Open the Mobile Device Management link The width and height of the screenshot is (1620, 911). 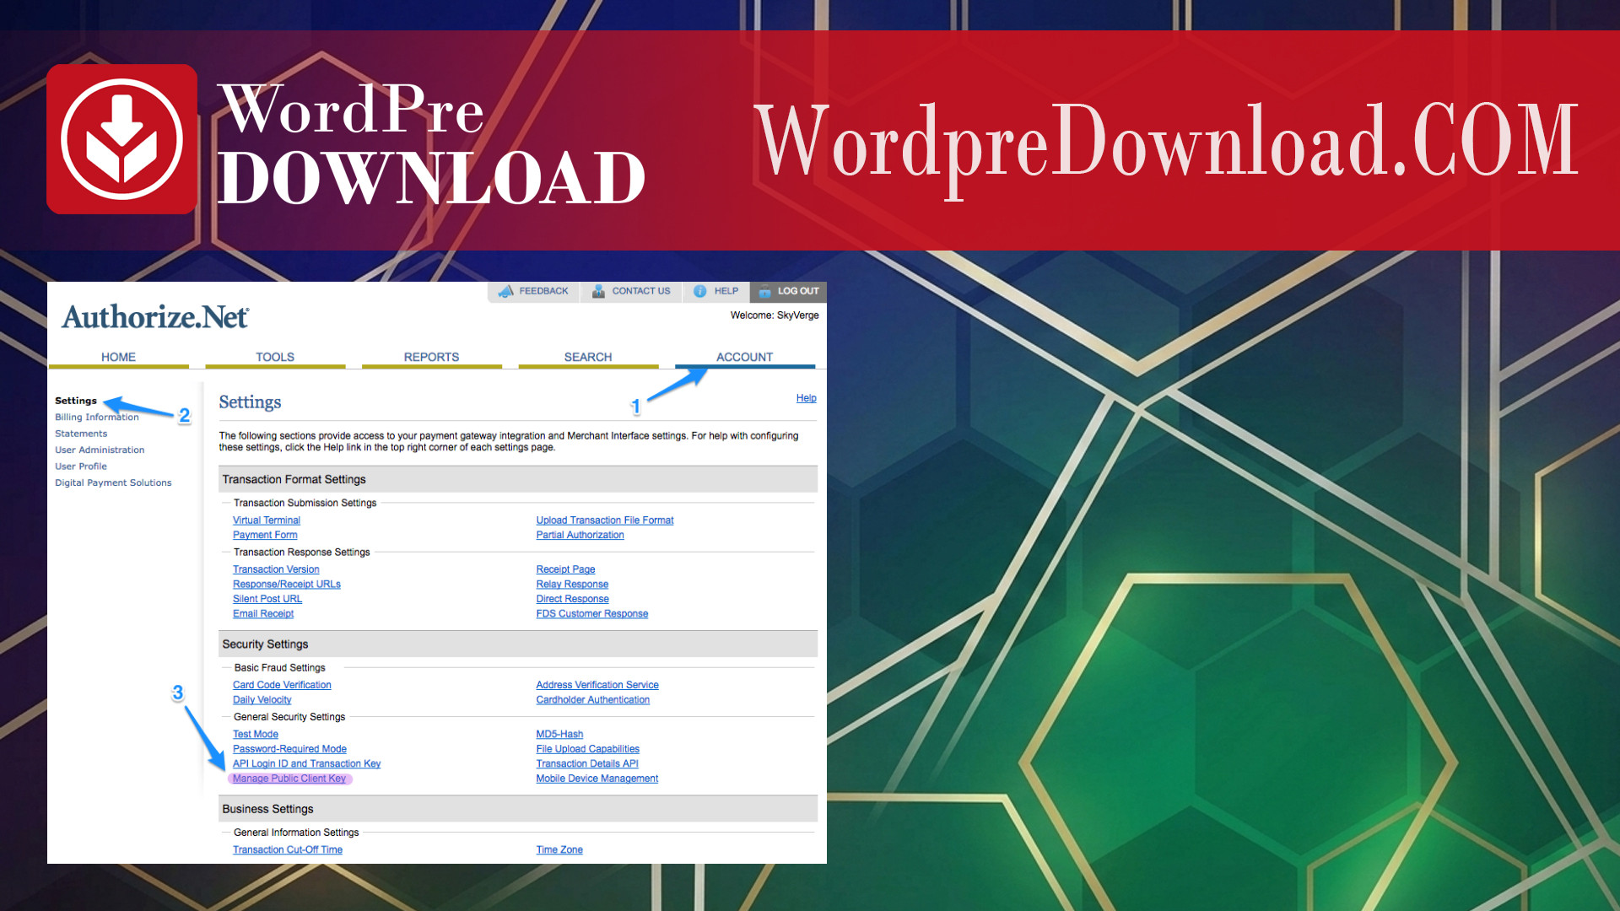(x=597, y=779)
